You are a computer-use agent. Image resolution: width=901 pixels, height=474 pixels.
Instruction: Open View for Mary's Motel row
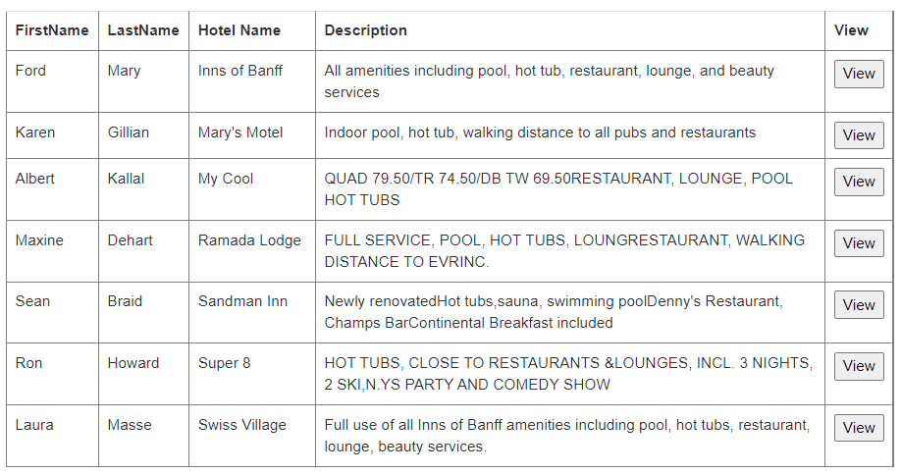[859, 135]
